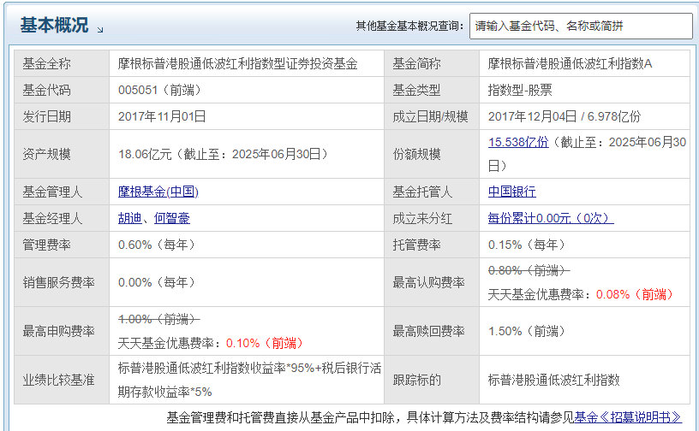Click the 资产规模 label cell
Viewport: 699px width, 431px height.
62,155
